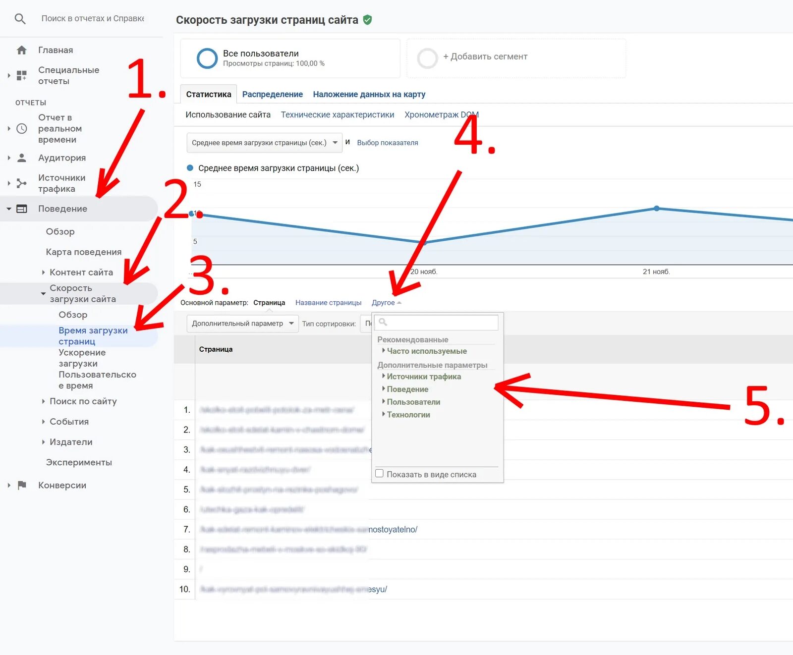
Task: Open Карта поведения report
Action: click(83, 252)
